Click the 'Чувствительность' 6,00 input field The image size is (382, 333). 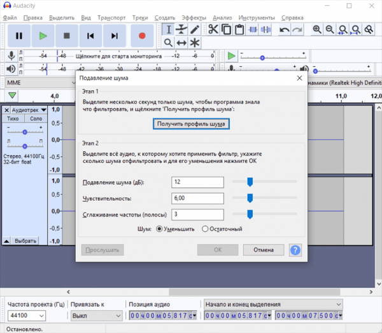pyautogui.click(x=197, y=198)
